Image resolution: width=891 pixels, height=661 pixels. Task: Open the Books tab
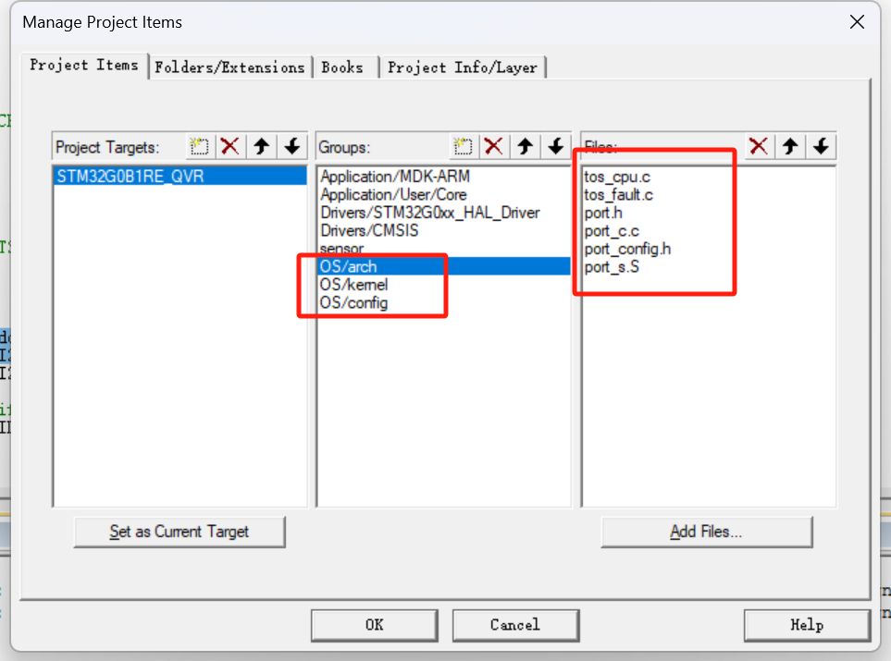(x=342, y=67)
